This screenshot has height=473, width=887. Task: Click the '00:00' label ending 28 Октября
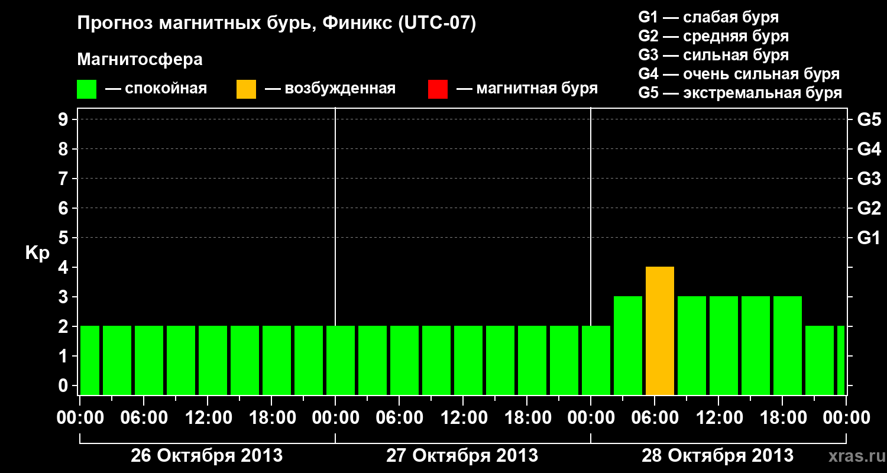[846, 418]
